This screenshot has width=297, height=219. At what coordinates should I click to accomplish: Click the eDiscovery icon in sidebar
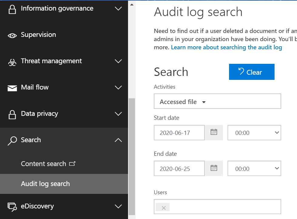[x=12, y=207]
